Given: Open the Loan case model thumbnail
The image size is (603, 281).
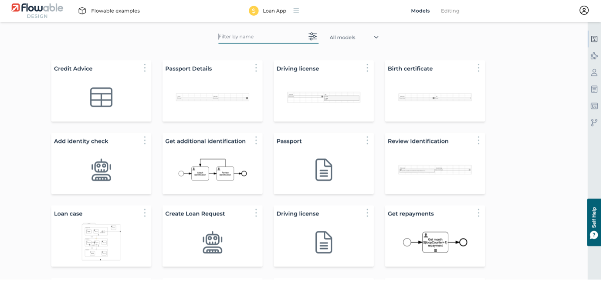Looking at the screenshot, I should point(101,242).
